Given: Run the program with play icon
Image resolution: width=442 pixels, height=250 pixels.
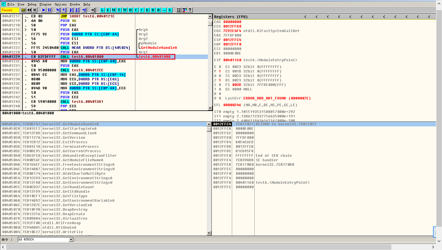Looking at the screenshot, I should point(44,10).
